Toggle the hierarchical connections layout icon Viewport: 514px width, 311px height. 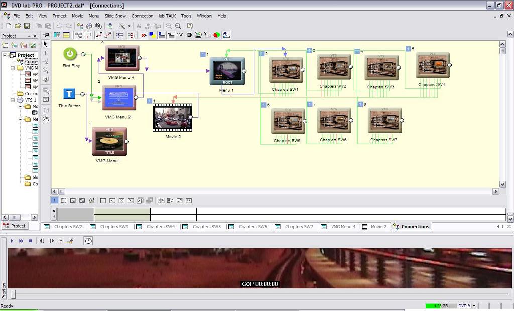coord(78,35)
